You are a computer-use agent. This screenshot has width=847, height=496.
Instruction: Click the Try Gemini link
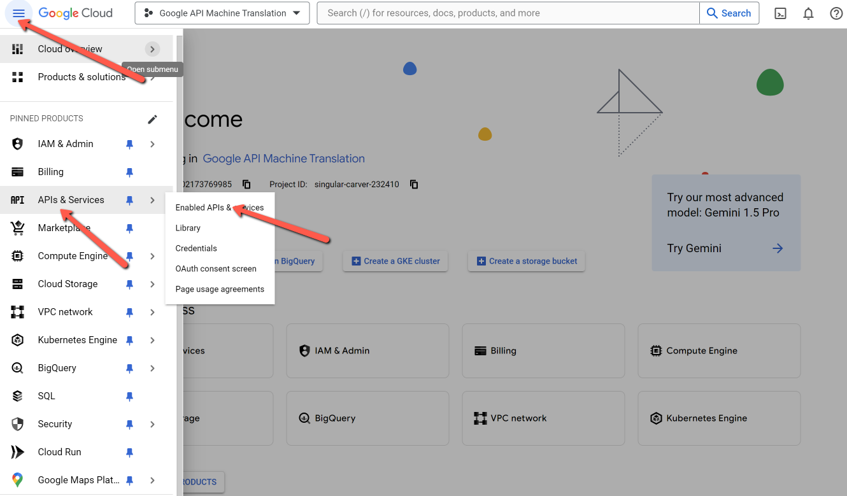(694, 248)
